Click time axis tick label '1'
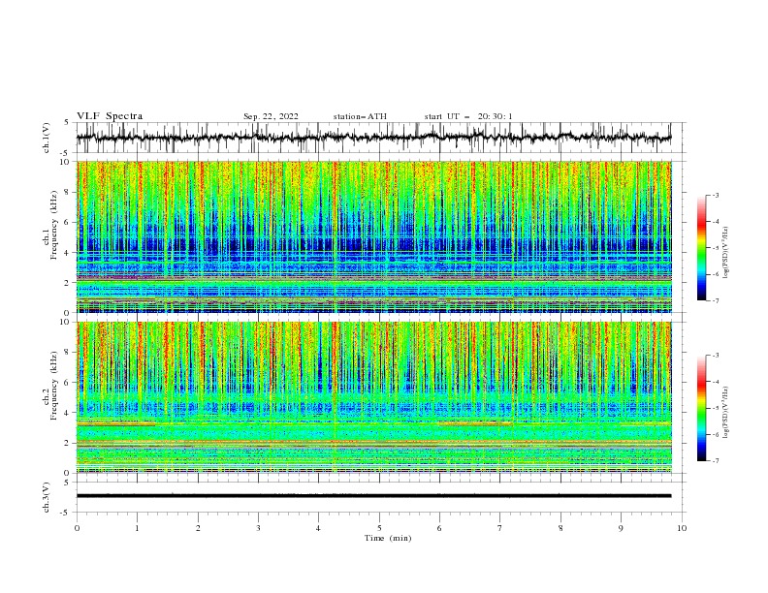This screenshot has width=768, height=593. [x=137, y=528]
